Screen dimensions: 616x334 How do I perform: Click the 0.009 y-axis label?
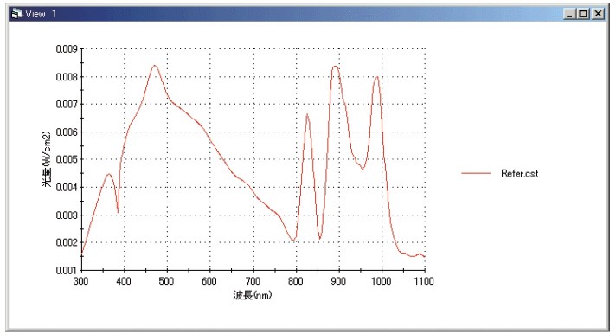click(67, 49)
